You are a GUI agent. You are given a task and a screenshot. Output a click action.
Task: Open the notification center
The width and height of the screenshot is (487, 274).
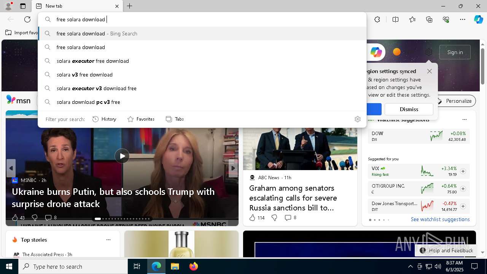pyautogui.click(x=474, y=266)
